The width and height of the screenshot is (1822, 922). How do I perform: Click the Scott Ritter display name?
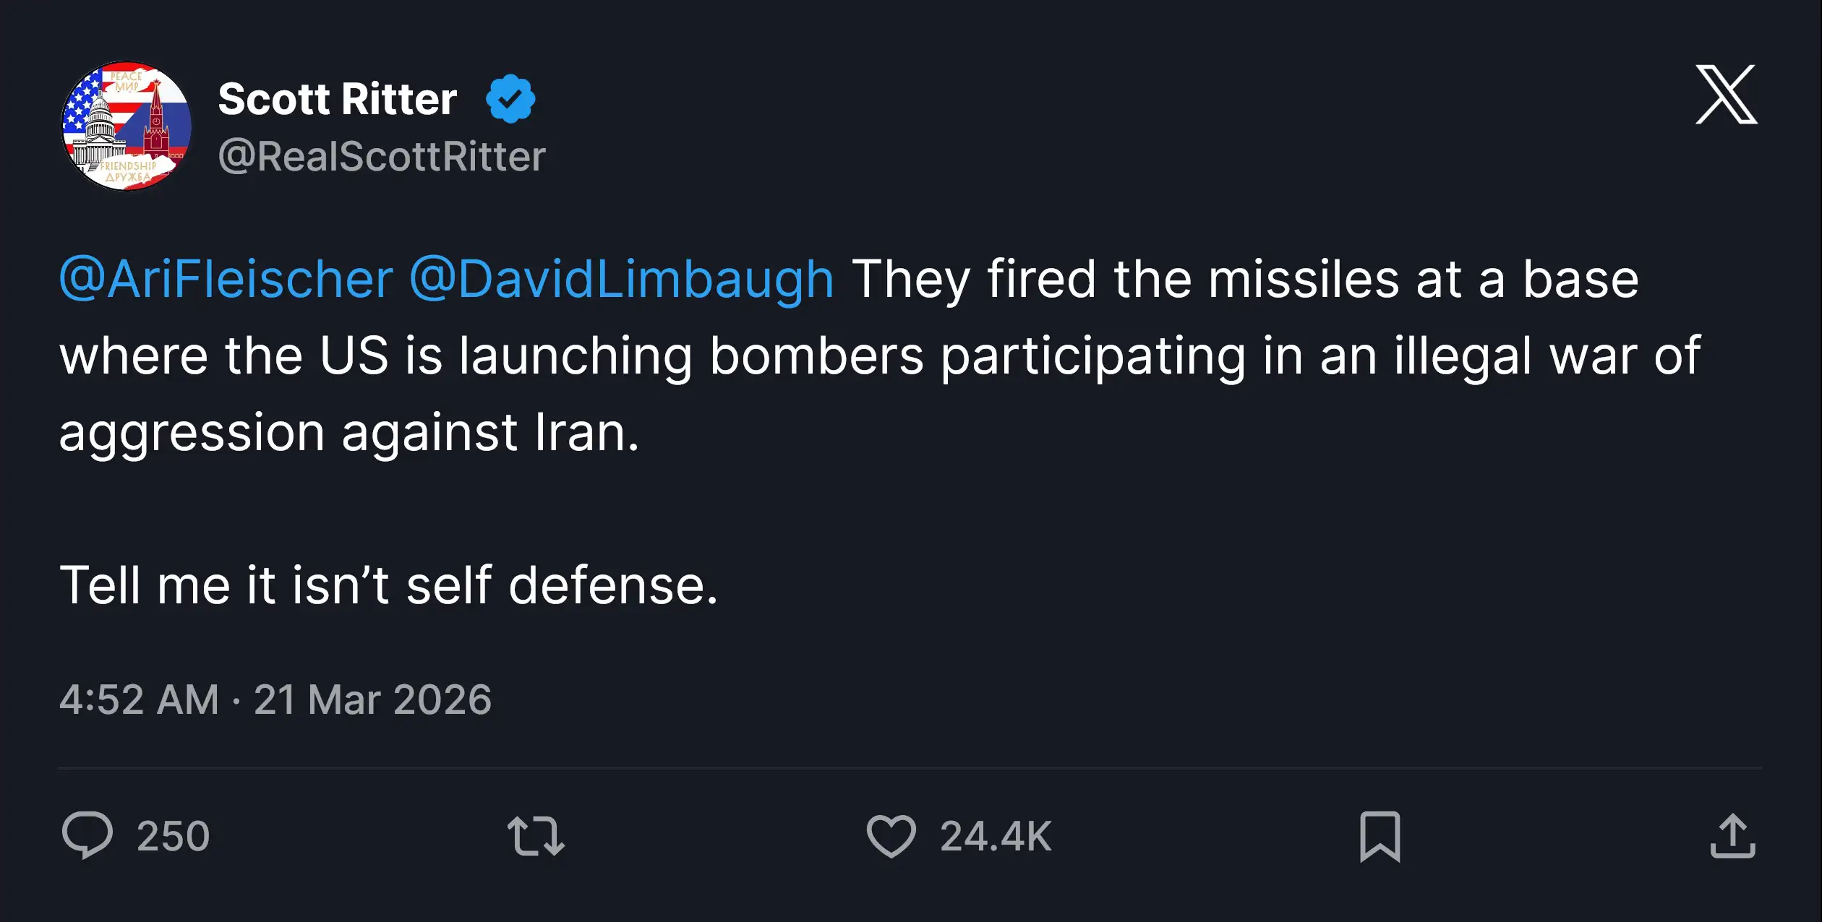[x=338, y=99]
